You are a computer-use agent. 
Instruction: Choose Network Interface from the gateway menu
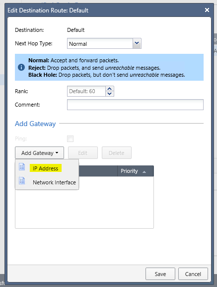54,182
